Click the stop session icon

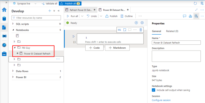(136, 23)
